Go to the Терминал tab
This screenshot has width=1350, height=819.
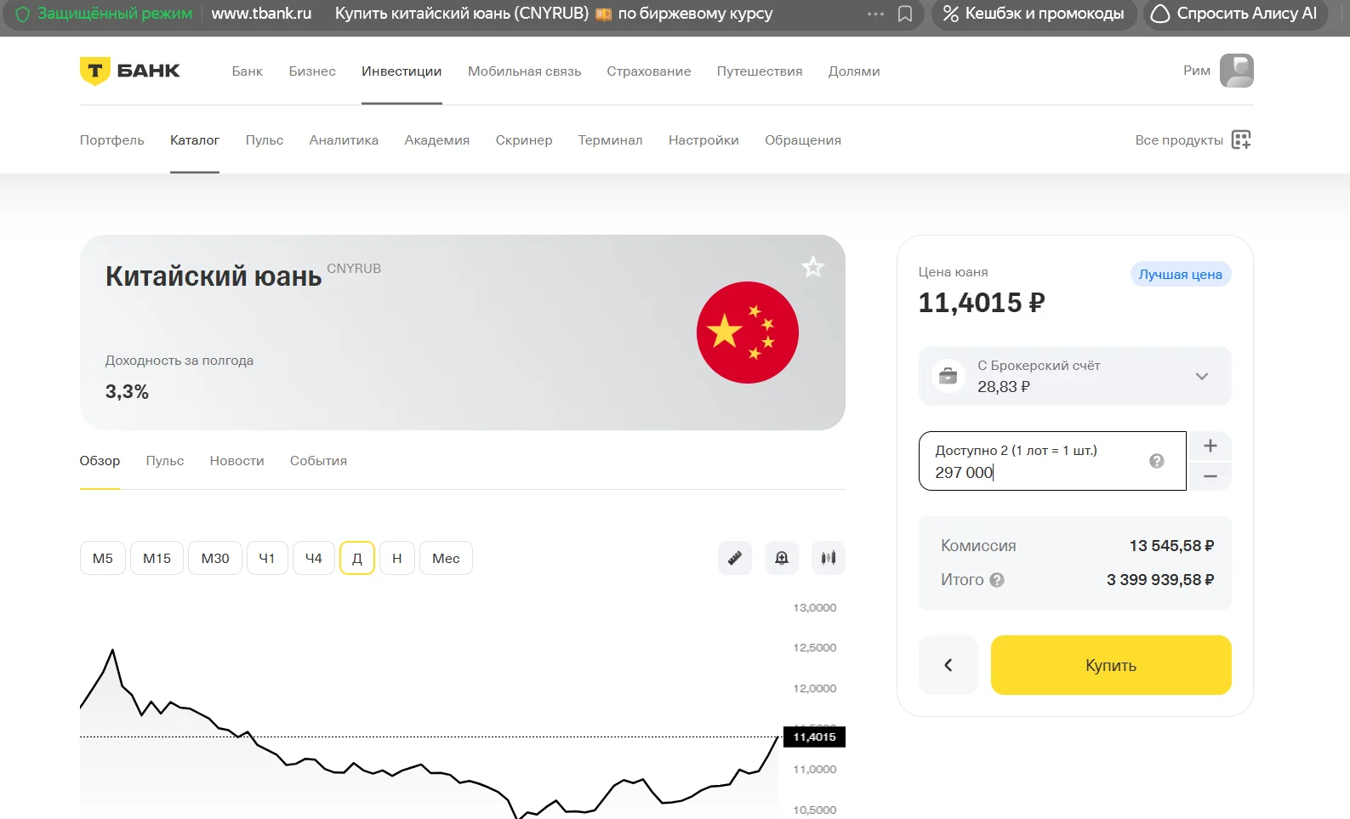pyautogui.click(x=611, y=140)
